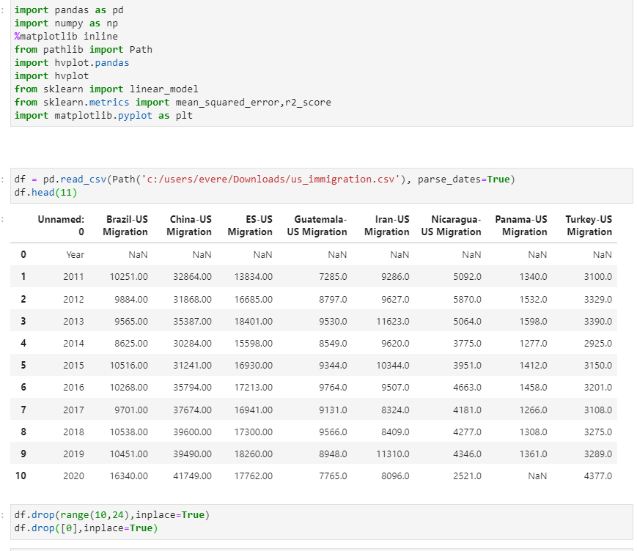The width and height of the screenshot is (637, 551).
Task: Click the mean_squared_error import text
Action: (x=227, y=103)
